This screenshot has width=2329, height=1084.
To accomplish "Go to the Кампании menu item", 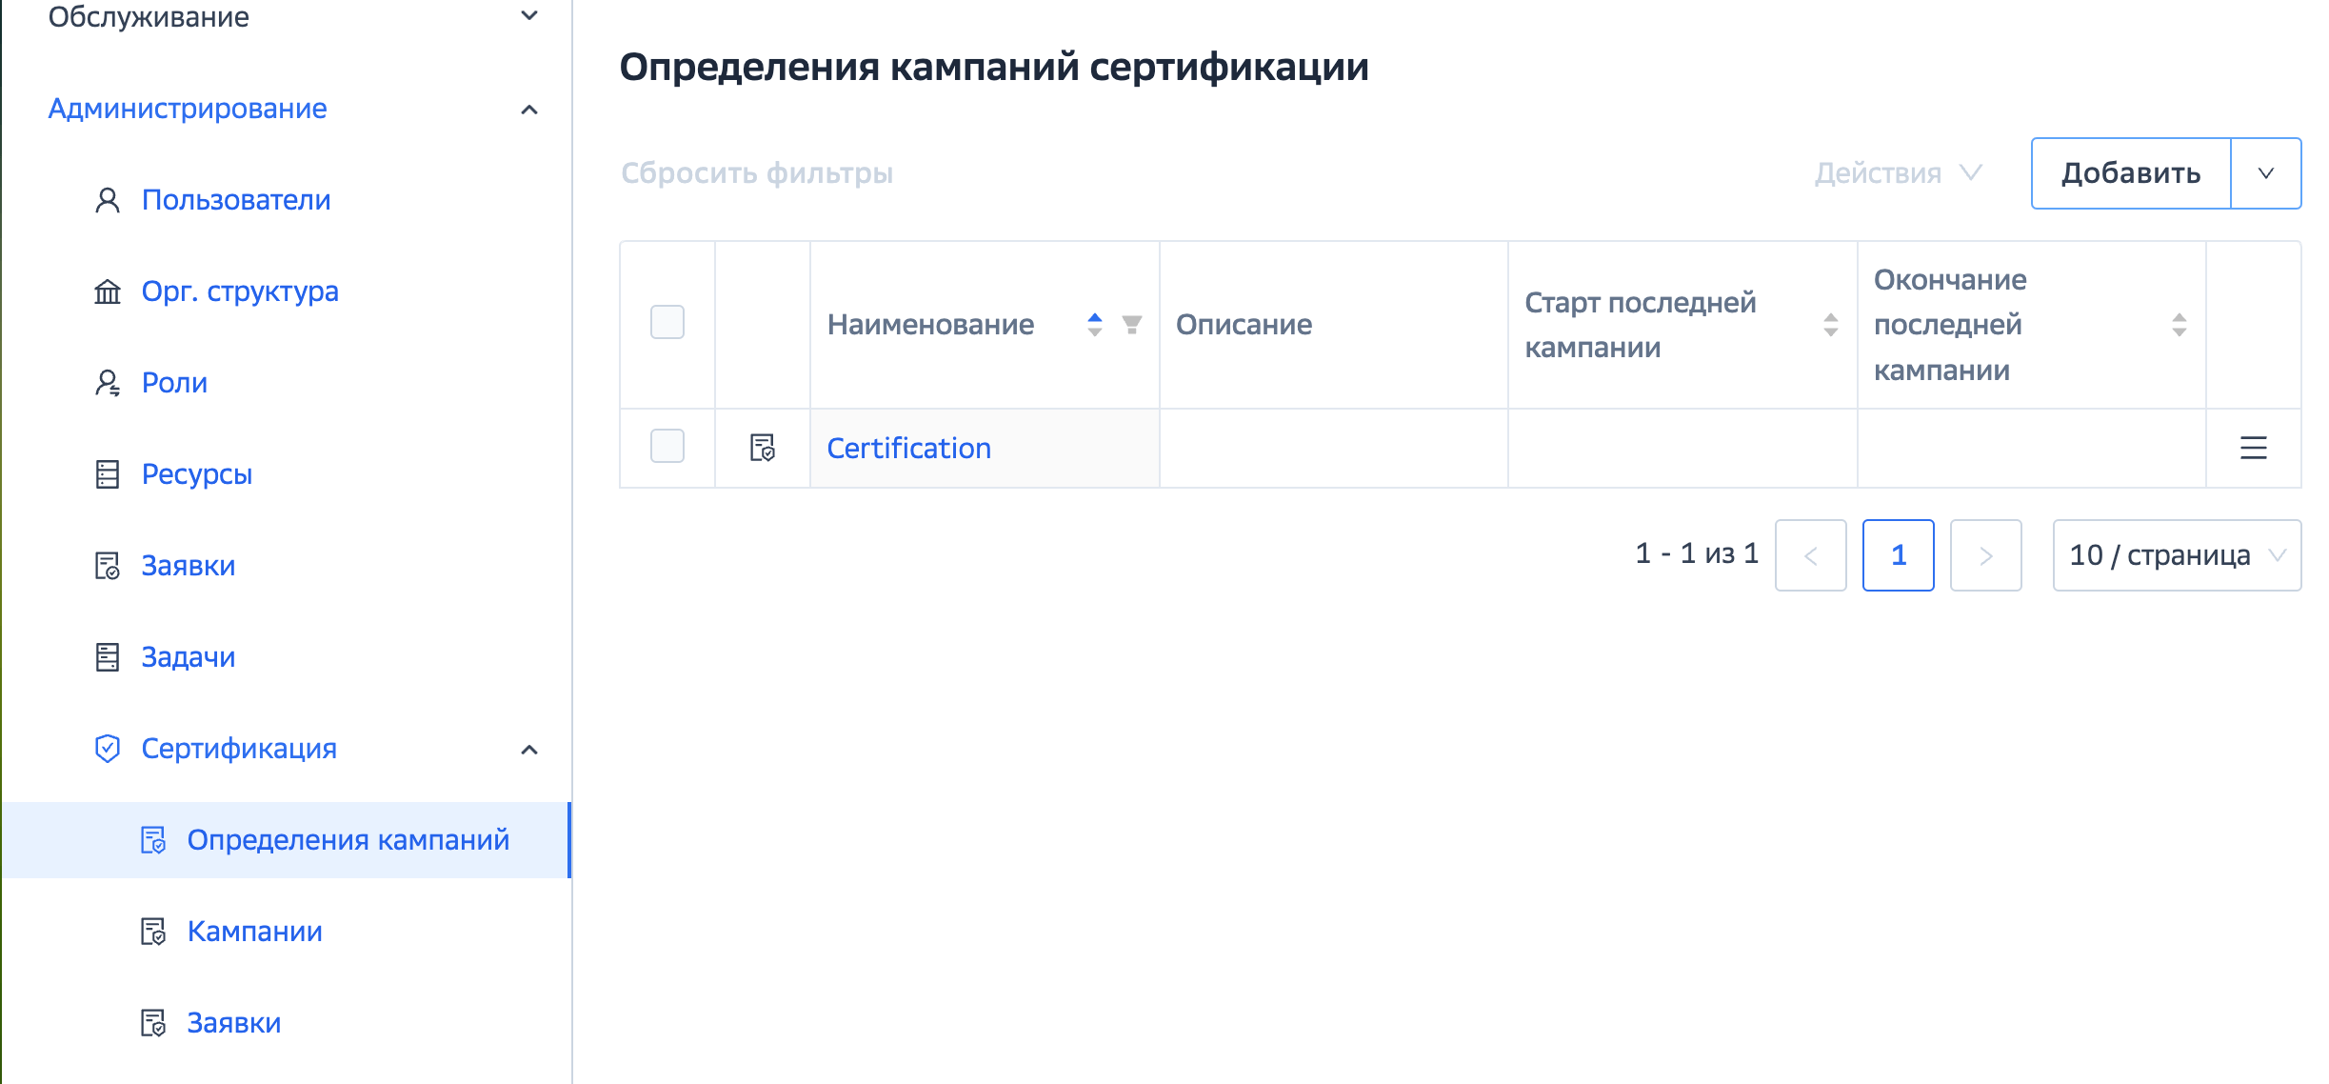I will [x=255, y=932].
